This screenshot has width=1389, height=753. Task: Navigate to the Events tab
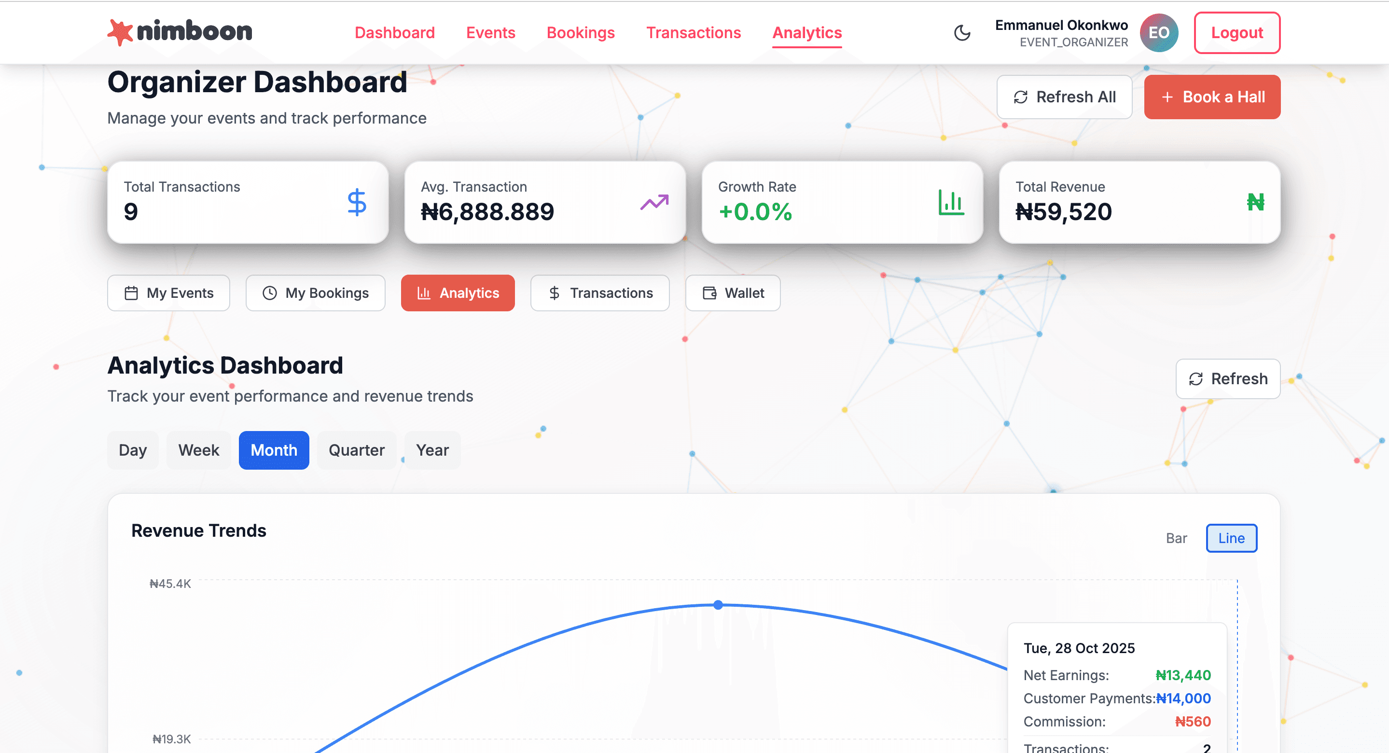(490, 32)
